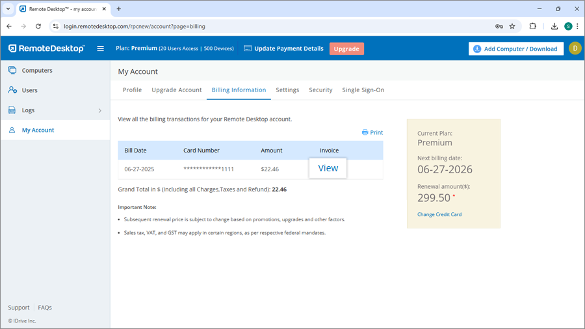Open Computers in the sidebar
Screen dimensions: 585x329
tap(36, 70)
